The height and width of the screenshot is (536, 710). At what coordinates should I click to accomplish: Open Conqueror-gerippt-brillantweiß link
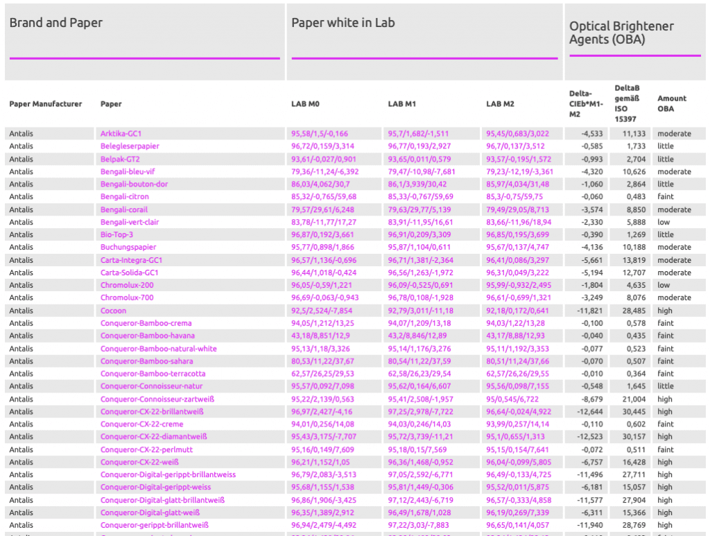click(x=155, y=525)
